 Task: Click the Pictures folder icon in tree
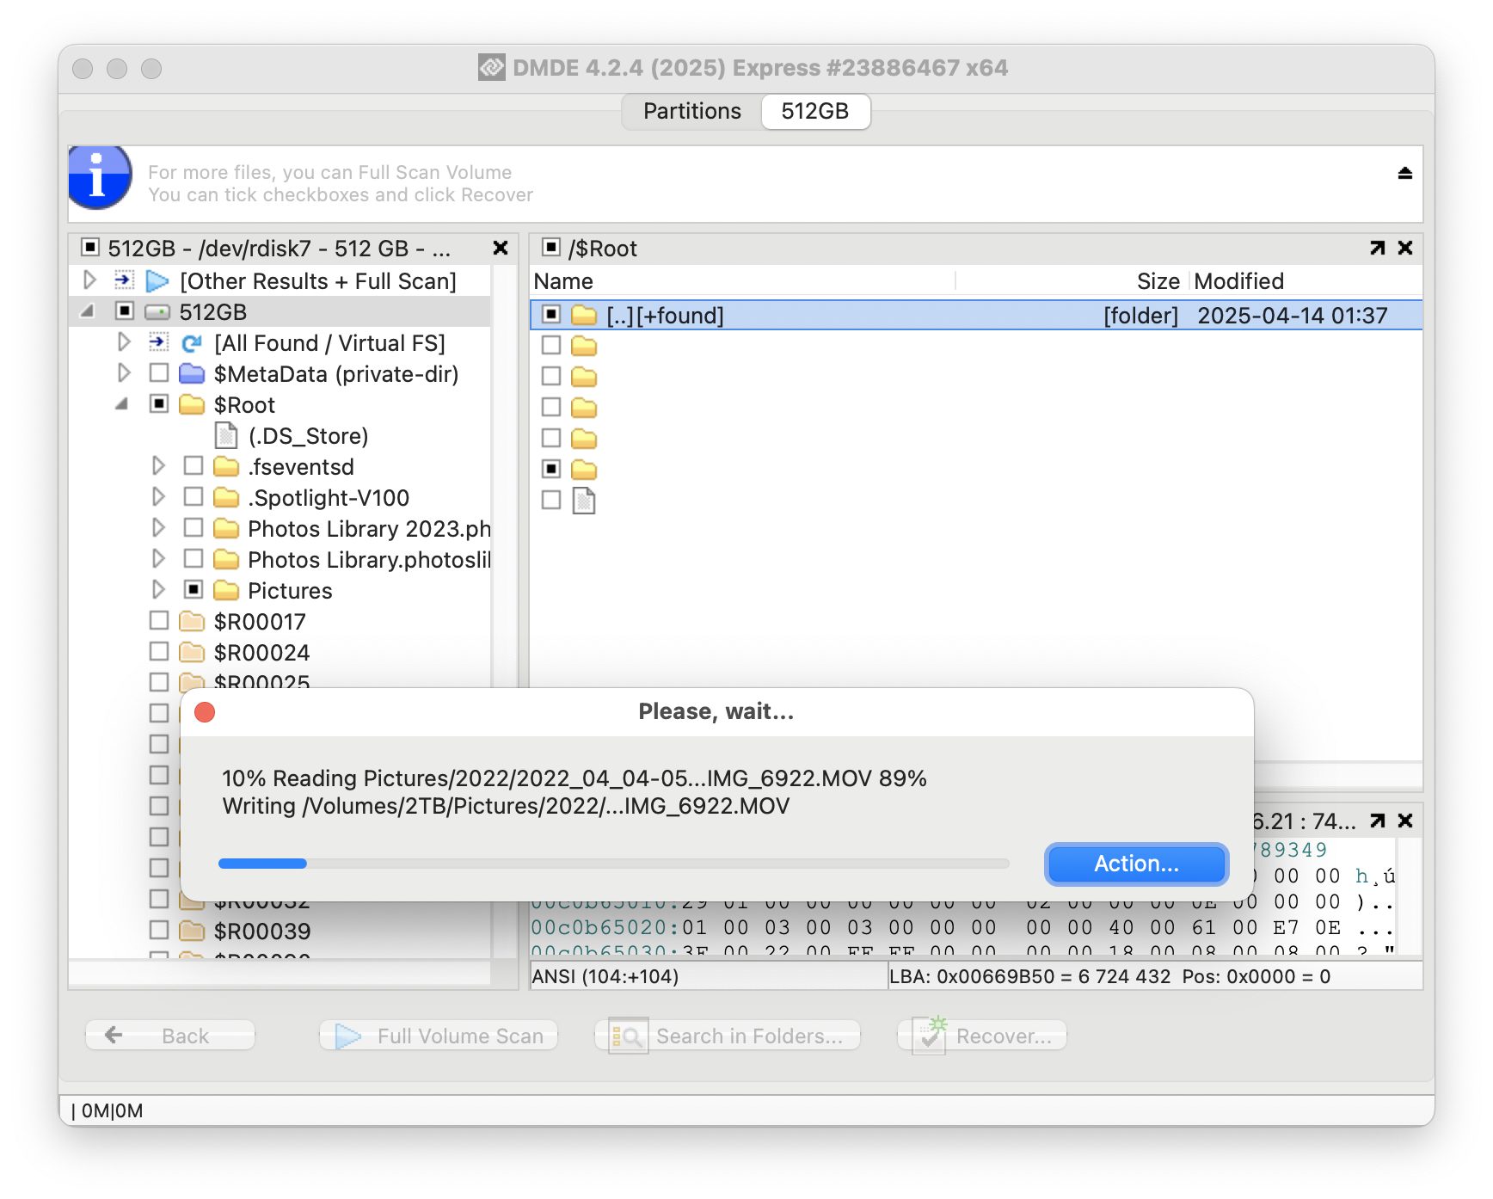(x=226, y=590)
